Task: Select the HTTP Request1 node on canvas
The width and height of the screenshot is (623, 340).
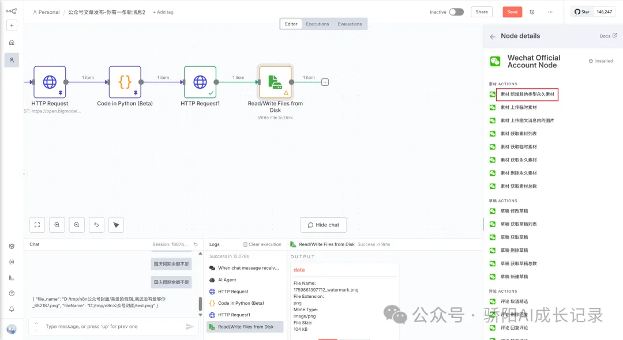Action: click(200, 82)
